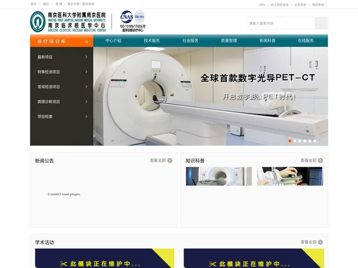Click the list icon beside 诊疗项目库
358x268 pixels.
pos(87,42)
